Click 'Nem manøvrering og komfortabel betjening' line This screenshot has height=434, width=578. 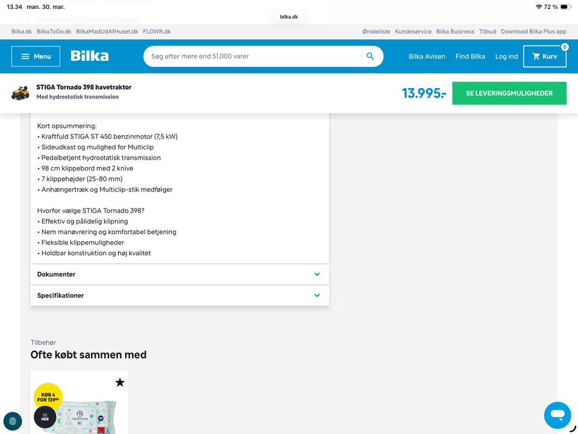[x=107, y=232]
